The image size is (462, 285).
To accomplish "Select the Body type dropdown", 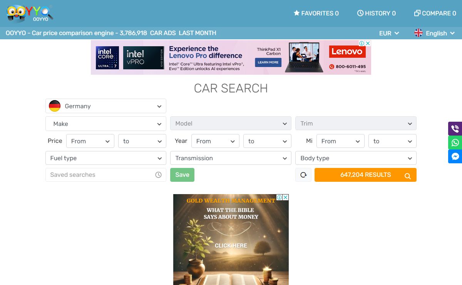I will point(356,158).
